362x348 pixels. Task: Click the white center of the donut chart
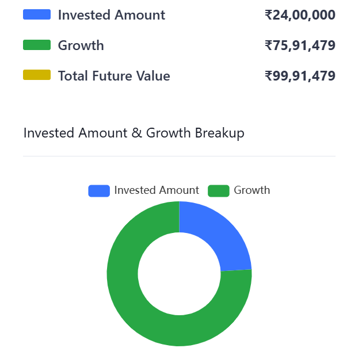179,274
